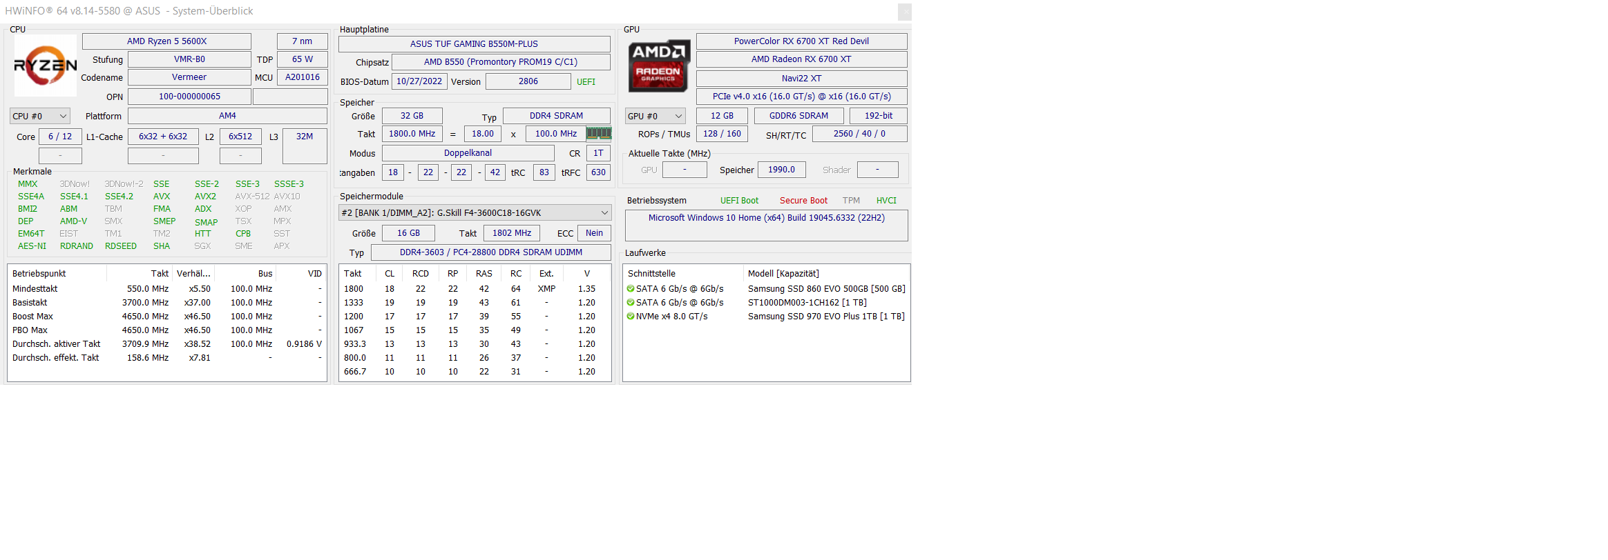Click the Vermeer codename field
This screenshot has height=560, width=1608.
coord(189,77)
